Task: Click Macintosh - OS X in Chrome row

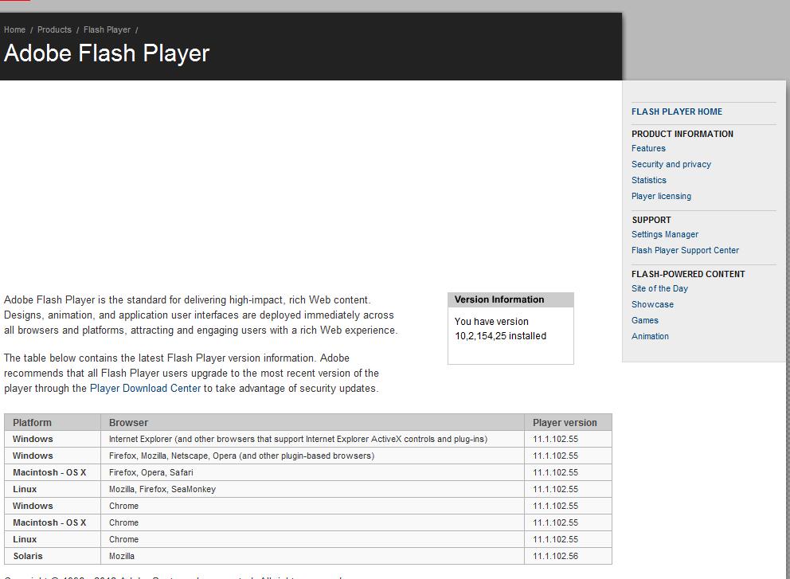Action: 53,522
